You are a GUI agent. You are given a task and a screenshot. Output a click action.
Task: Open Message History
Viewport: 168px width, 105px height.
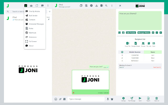tap(144, 33)
